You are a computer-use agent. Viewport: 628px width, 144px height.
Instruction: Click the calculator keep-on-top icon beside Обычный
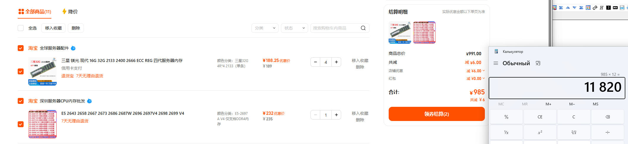point(538,63)
